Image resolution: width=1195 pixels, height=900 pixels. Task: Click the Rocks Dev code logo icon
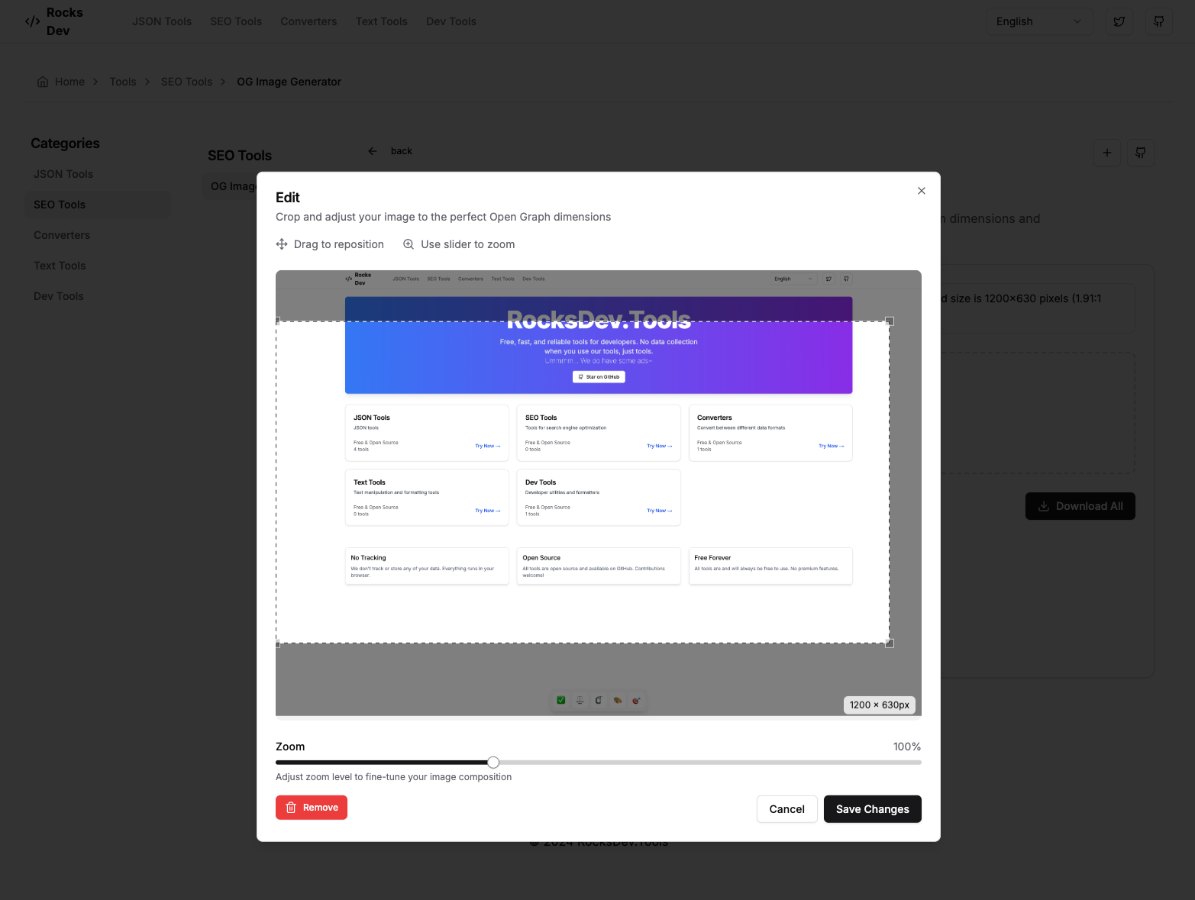[32, 21]
